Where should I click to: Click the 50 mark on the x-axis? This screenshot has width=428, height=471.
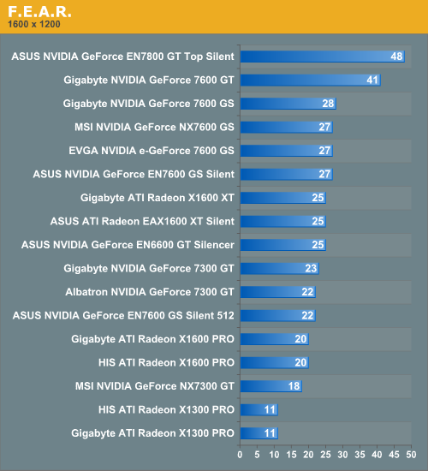click(411, 455)
